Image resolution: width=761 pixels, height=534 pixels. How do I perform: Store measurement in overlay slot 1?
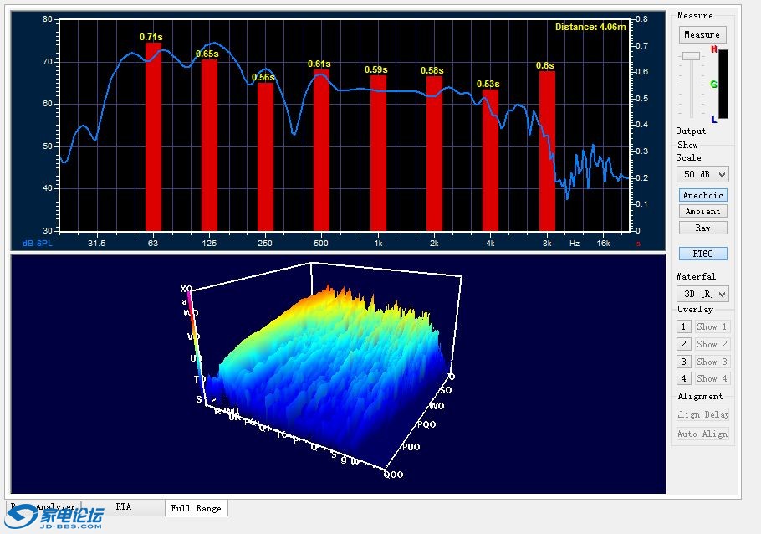click(684, 326)
